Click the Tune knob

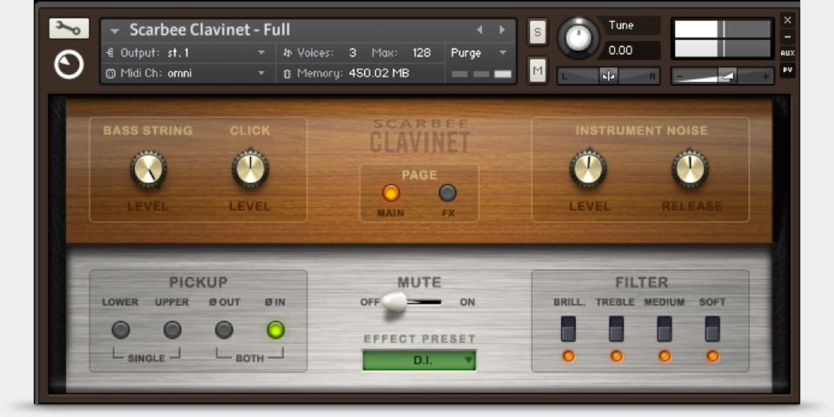[579, 37]
